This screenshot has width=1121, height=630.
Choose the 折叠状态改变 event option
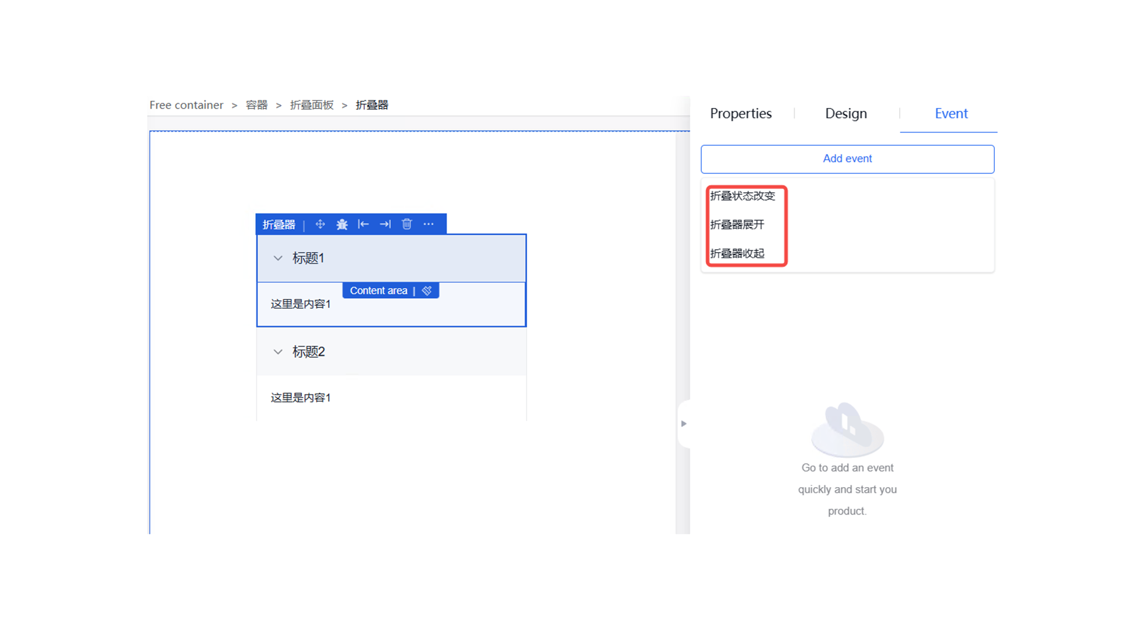coord(743,196)
